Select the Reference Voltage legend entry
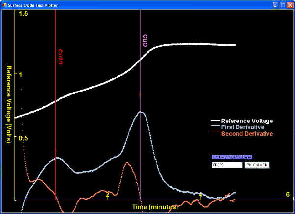 click(x=247, y=121)
